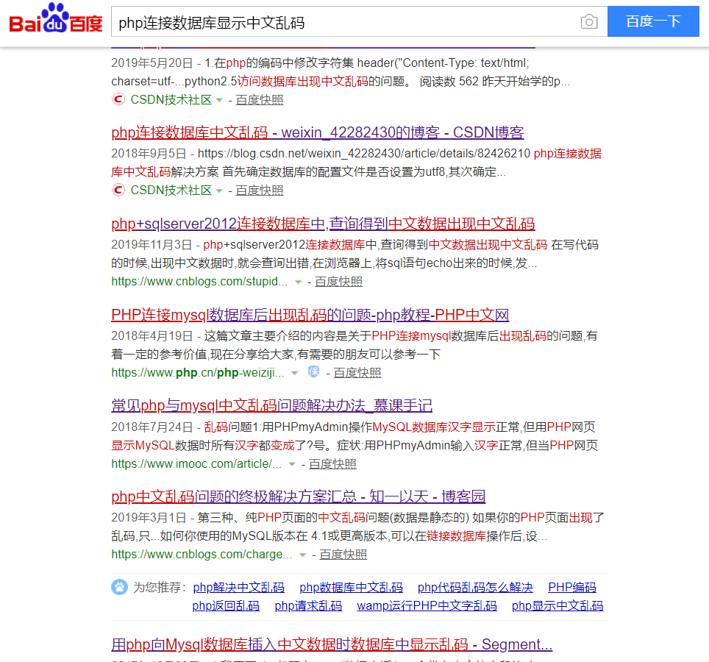Image resolution: width=709 pixels, height=662 pixels.
Task: Expand dropdown beside php.cn/php-weiziji URL
Action: coord(295,373)
